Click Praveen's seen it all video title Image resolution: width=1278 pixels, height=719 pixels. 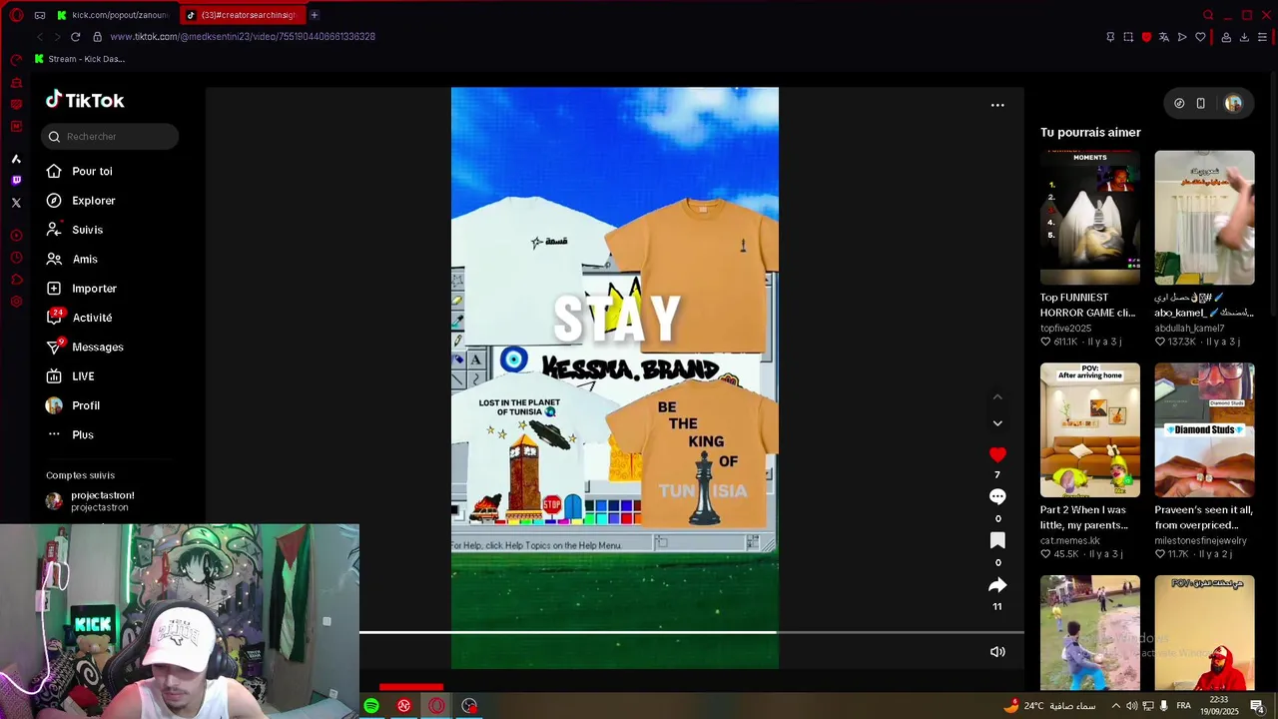point(1203,517)
